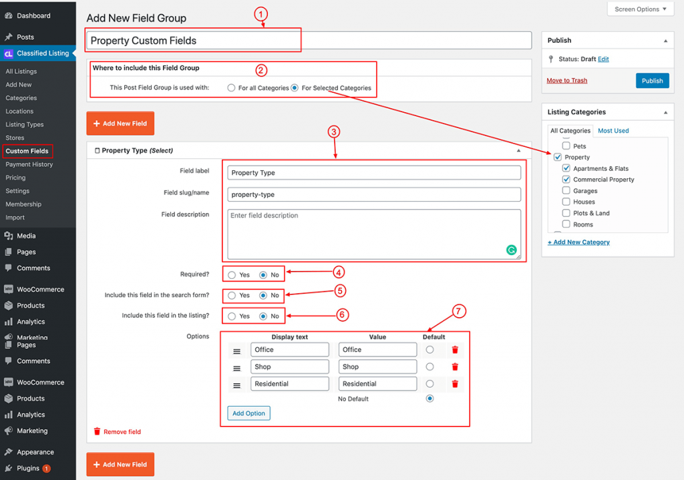Make Office the default option

point(430,350)
